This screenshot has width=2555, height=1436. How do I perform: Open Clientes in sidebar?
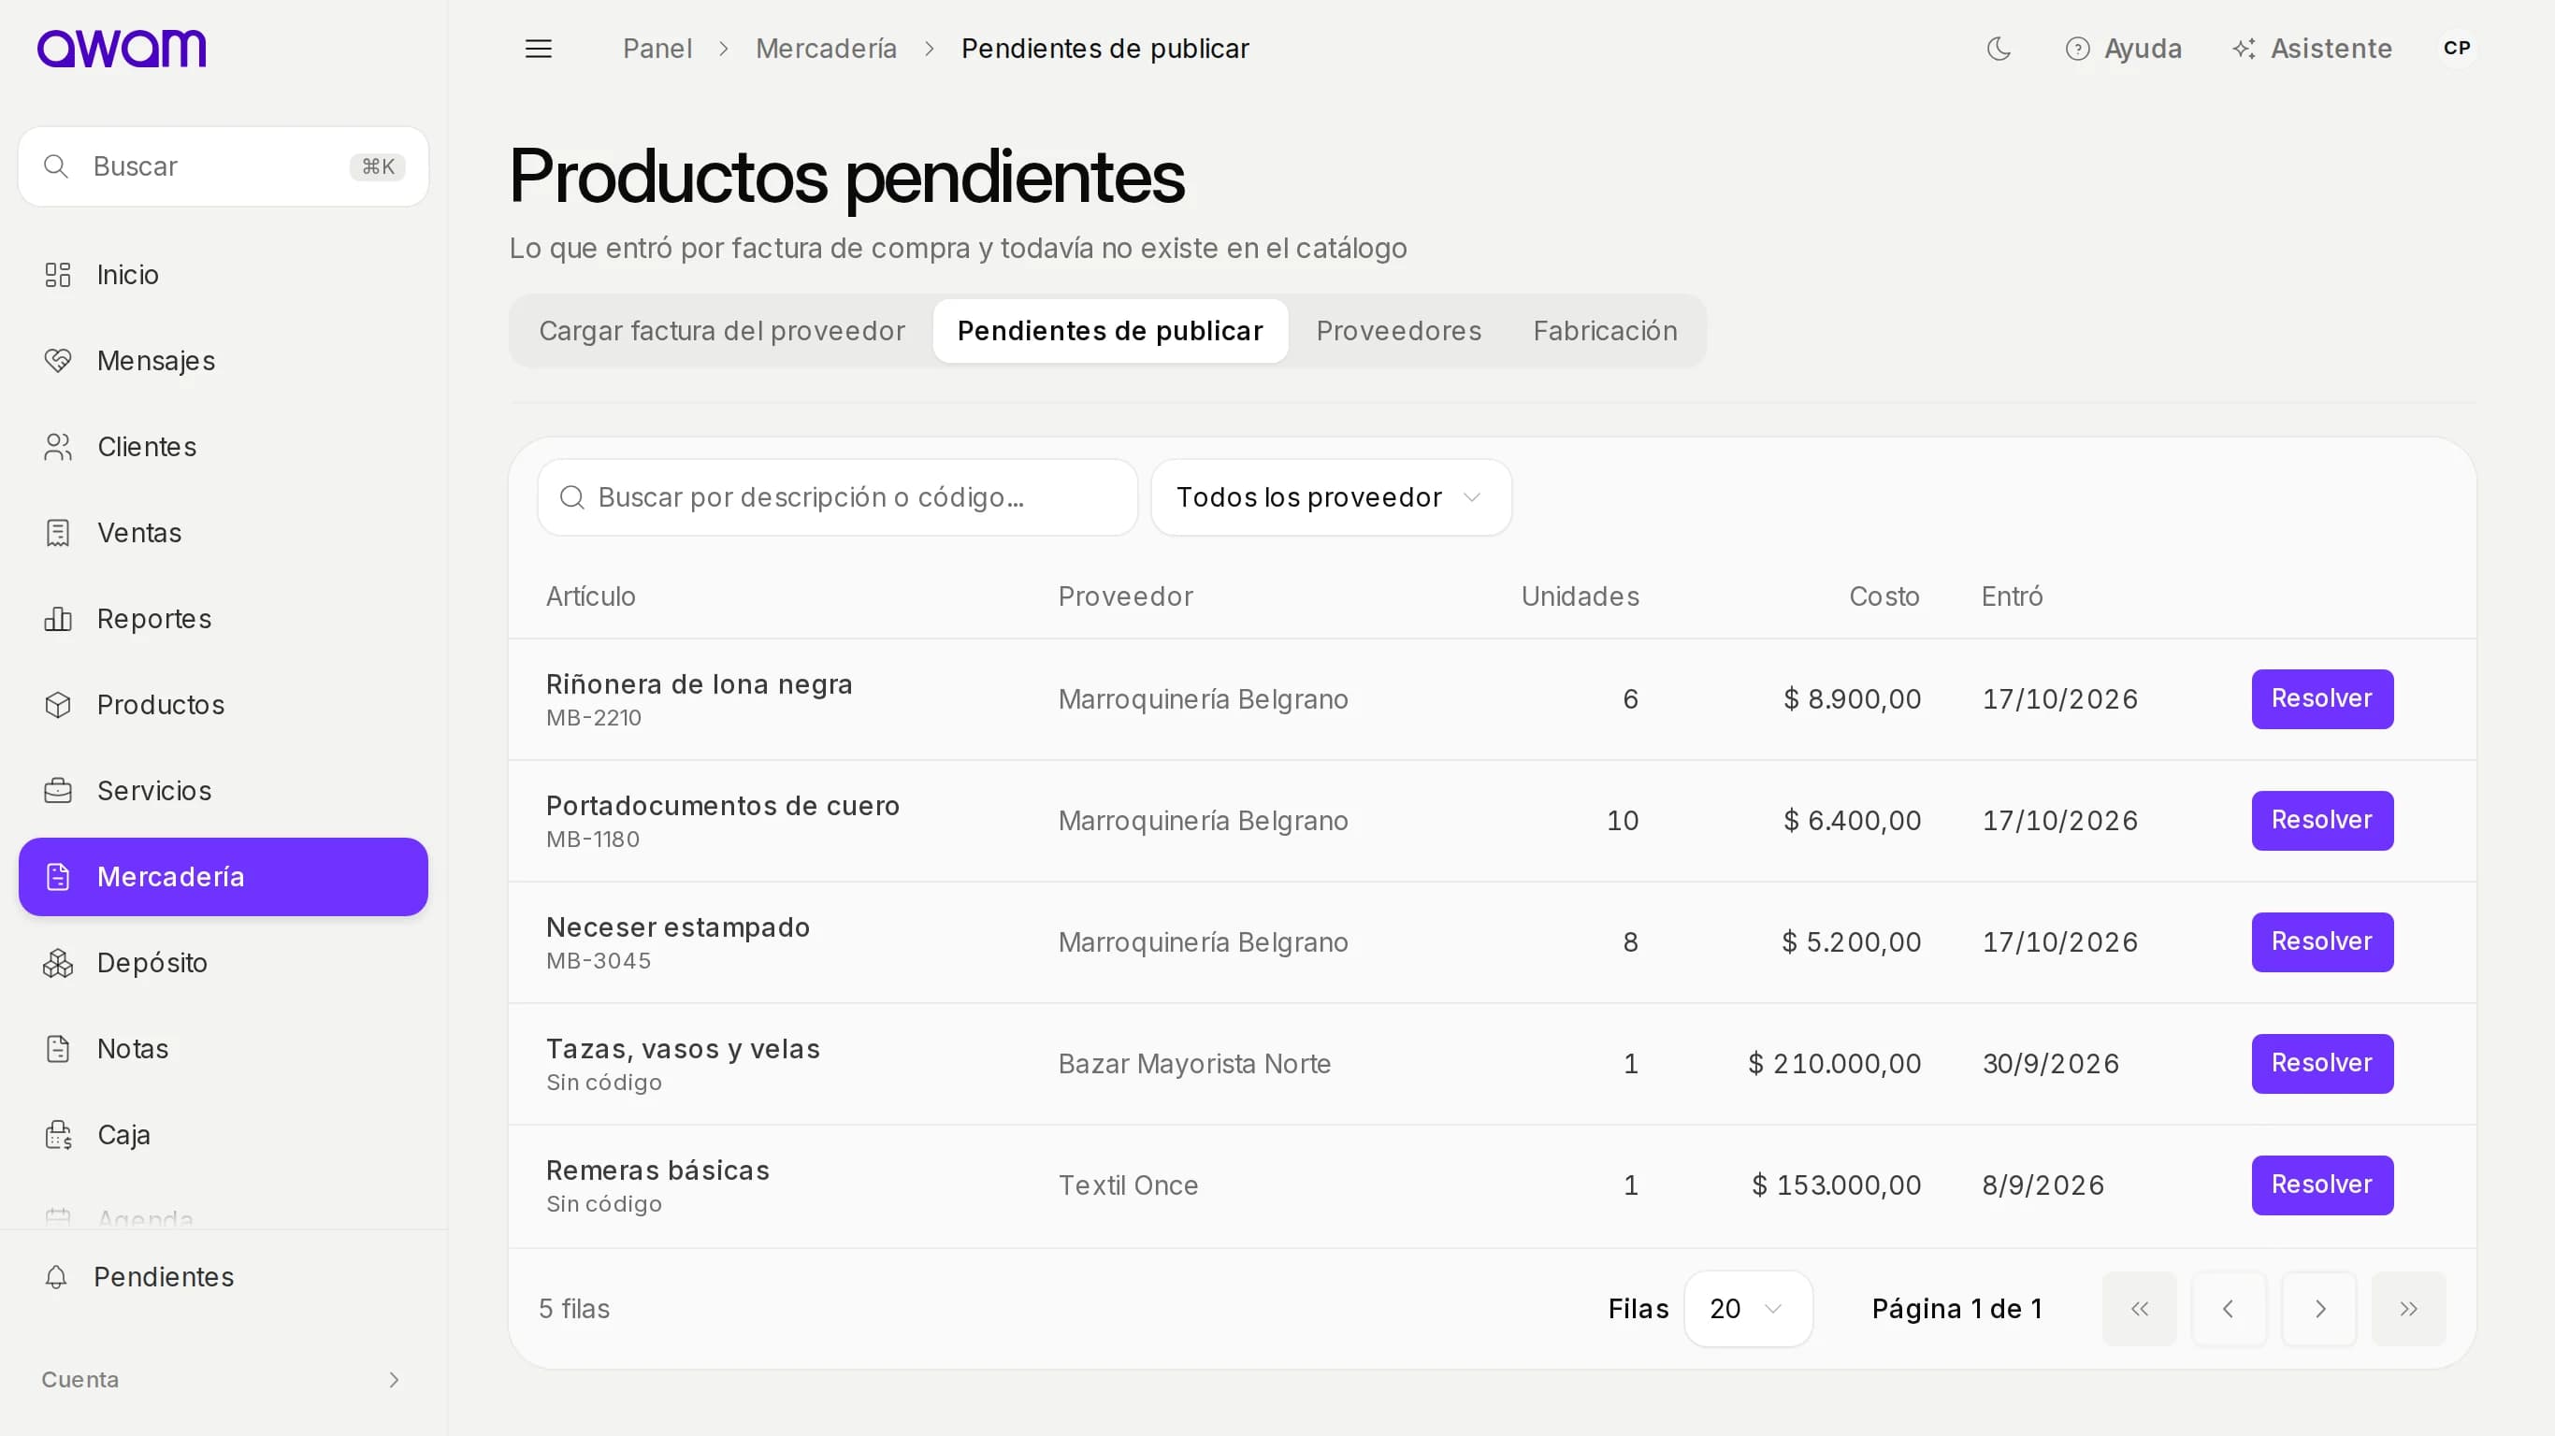pos(224,447)
